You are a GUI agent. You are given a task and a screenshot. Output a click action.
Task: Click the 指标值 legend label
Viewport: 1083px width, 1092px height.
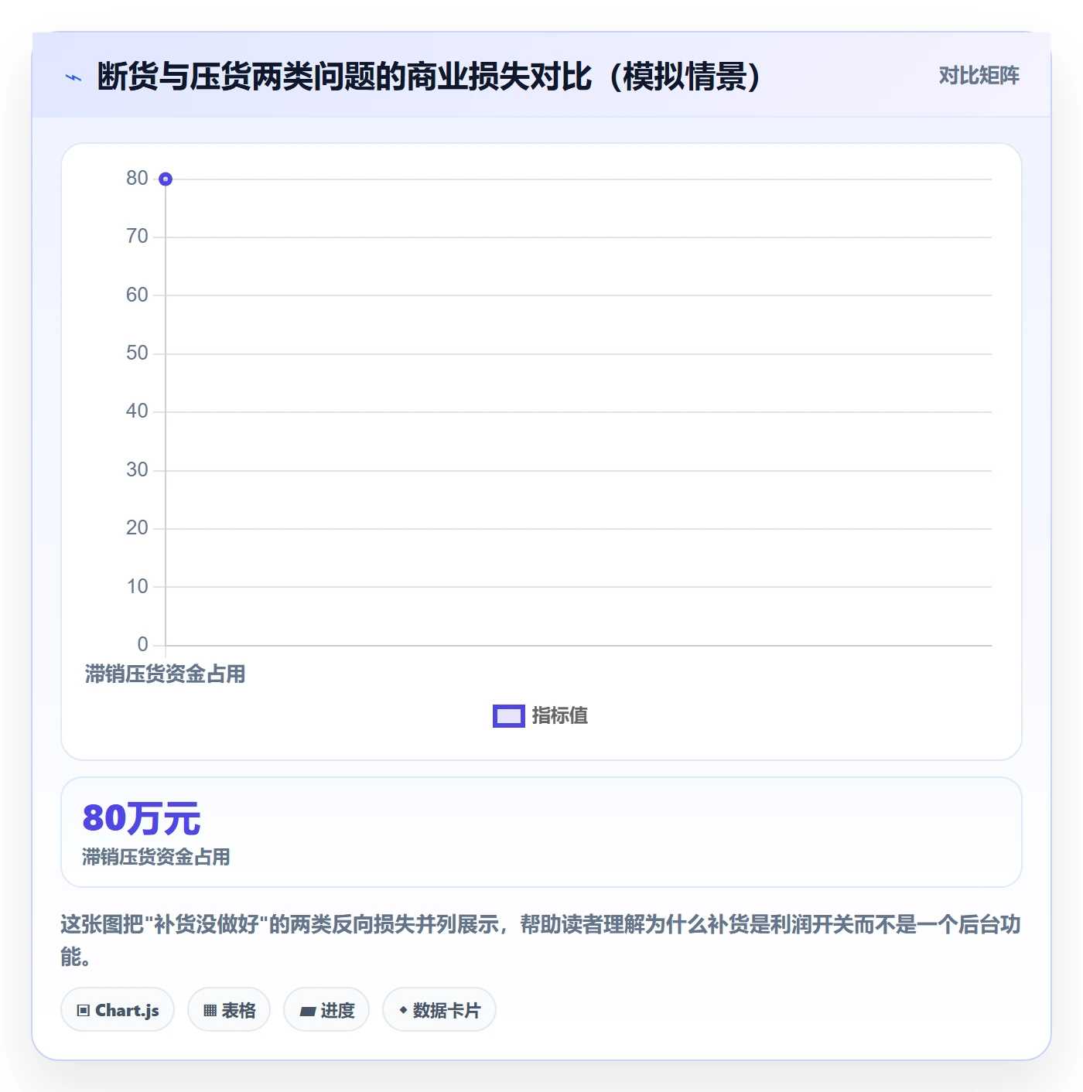pos(560,716)
